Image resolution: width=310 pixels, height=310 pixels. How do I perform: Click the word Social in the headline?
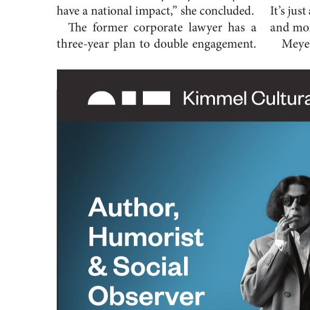click(151, 266)
